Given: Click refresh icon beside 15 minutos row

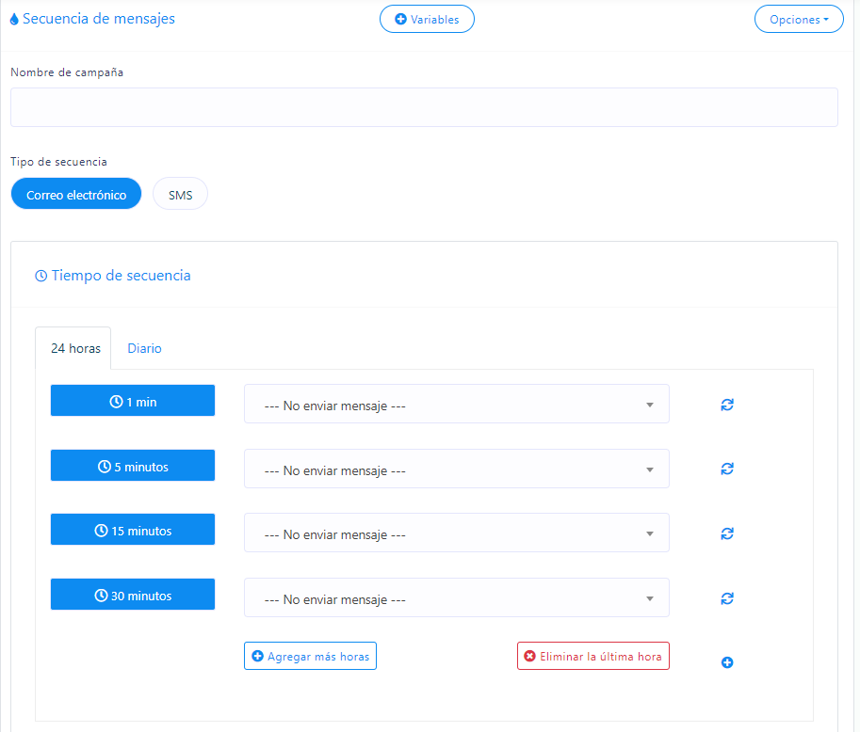Looking at the screenshot, I should tap(727, 533).
